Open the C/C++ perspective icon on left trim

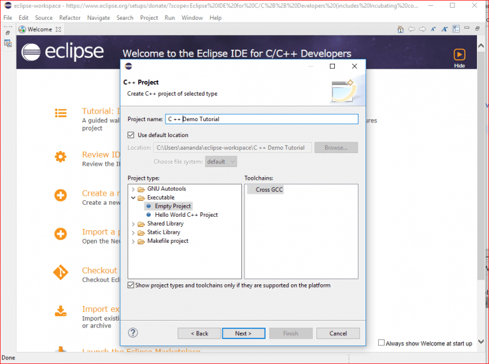point(8,43)
